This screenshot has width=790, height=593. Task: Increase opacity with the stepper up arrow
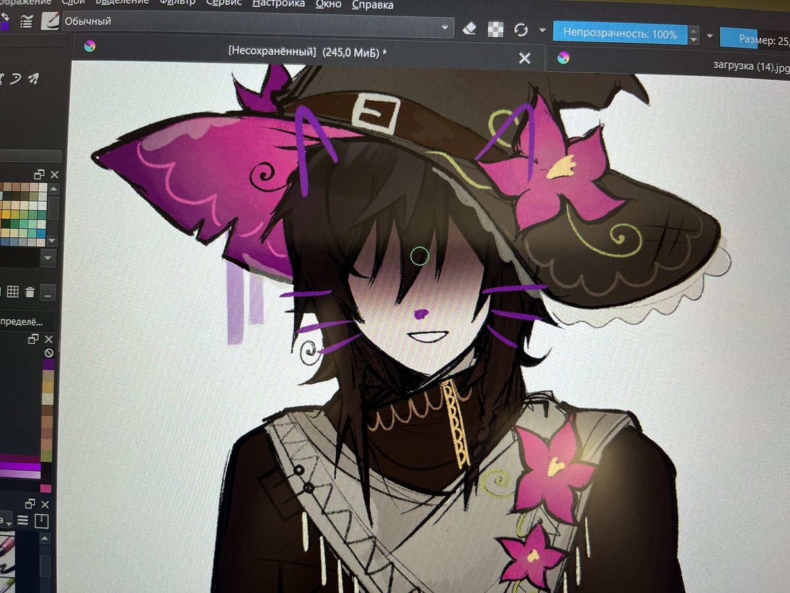point(693,30)
